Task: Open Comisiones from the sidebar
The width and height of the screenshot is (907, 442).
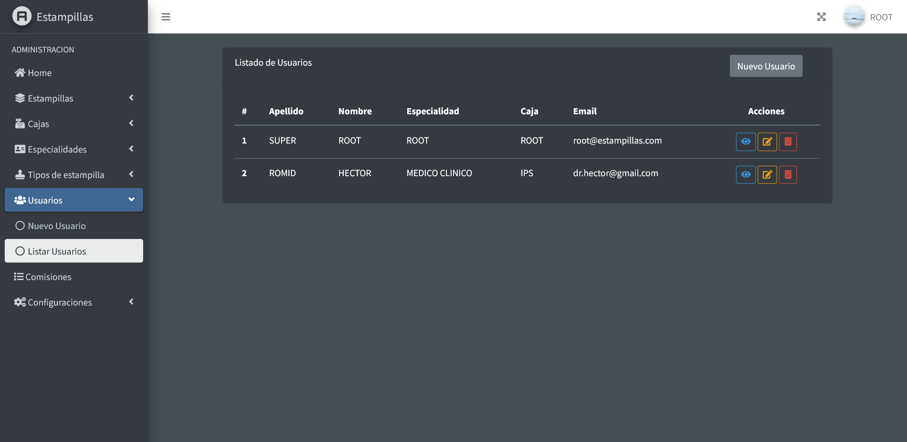Action: [x=48, y=277]
